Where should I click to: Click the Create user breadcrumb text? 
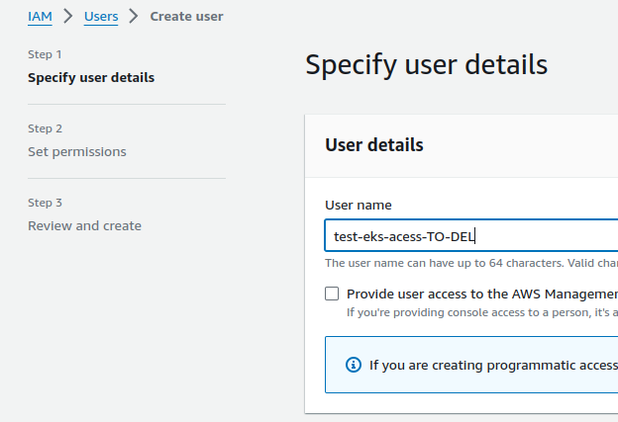186,17
